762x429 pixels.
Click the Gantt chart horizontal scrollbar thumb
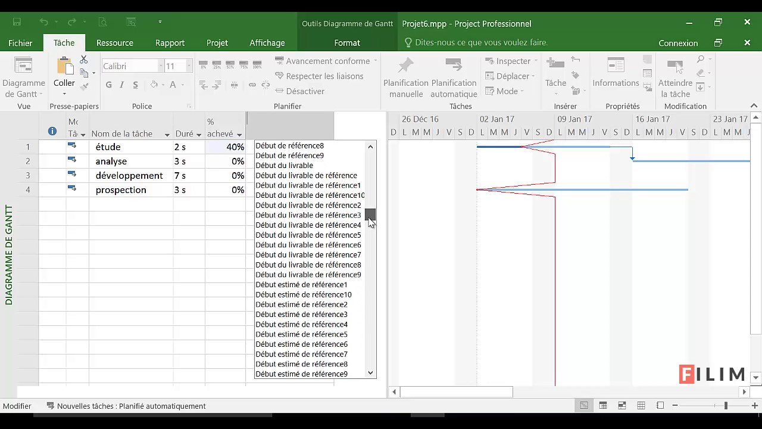457,391
